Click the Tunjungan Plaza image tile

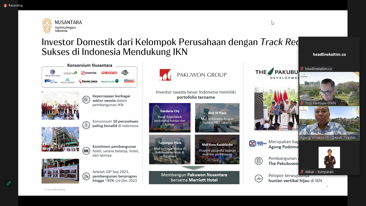click(170, 149)
